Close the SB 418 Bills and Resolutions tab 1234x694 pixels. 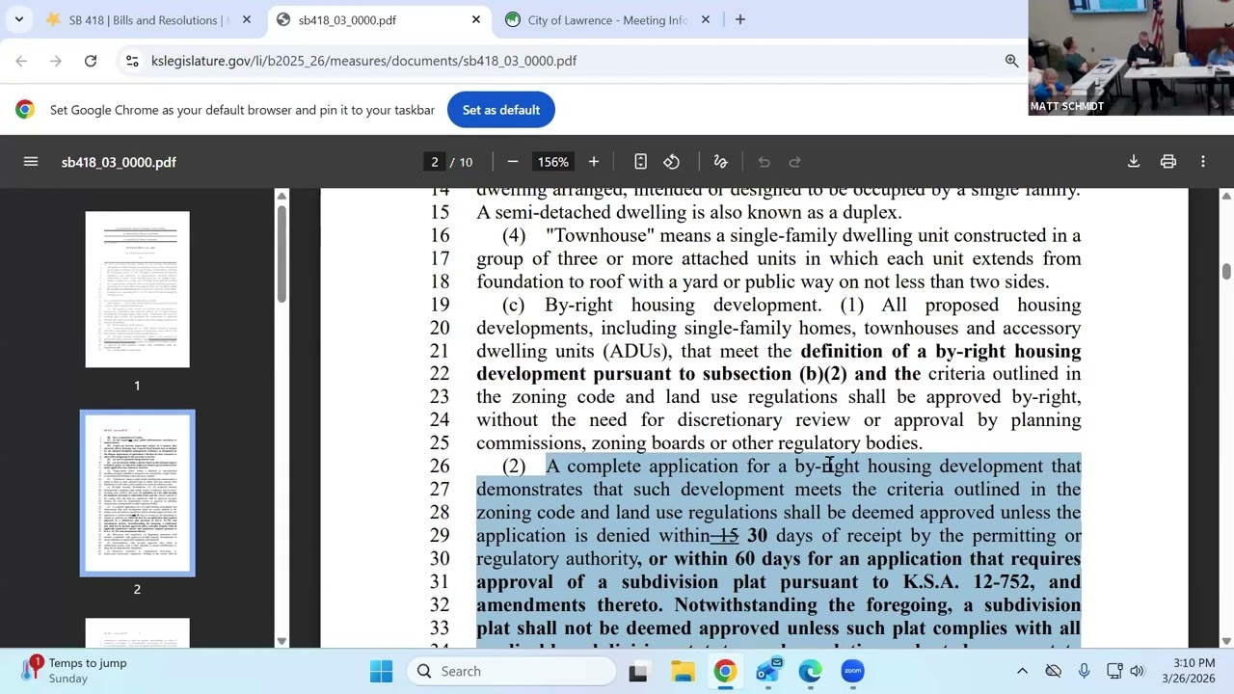point(247,19)
